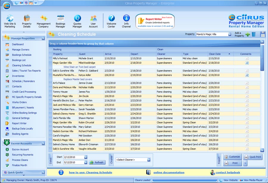
Task: Click the General Settings gear icon
Action: coord(7,118)
